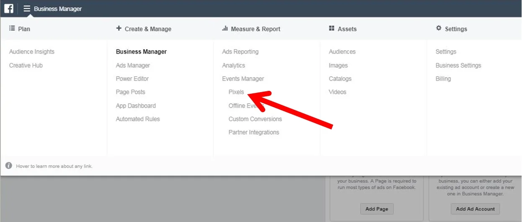Open Billing

[443, 79]
